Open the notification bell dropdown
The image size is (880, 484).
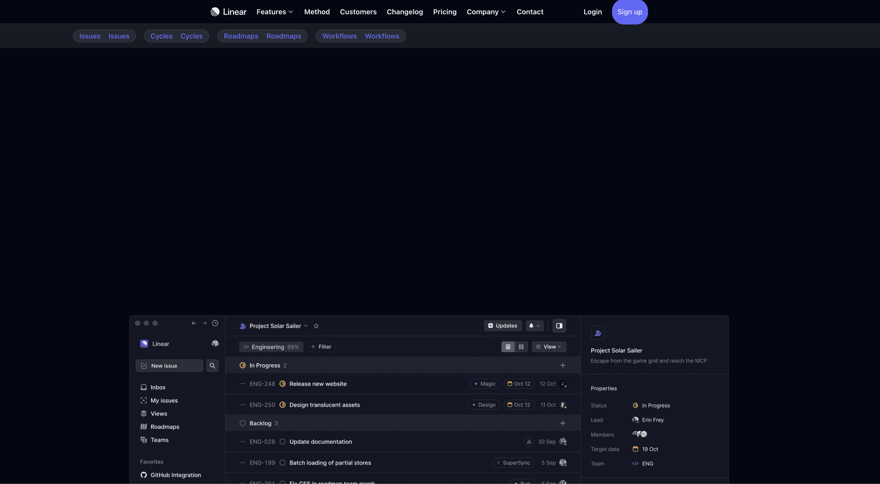(x=535, y=326)
